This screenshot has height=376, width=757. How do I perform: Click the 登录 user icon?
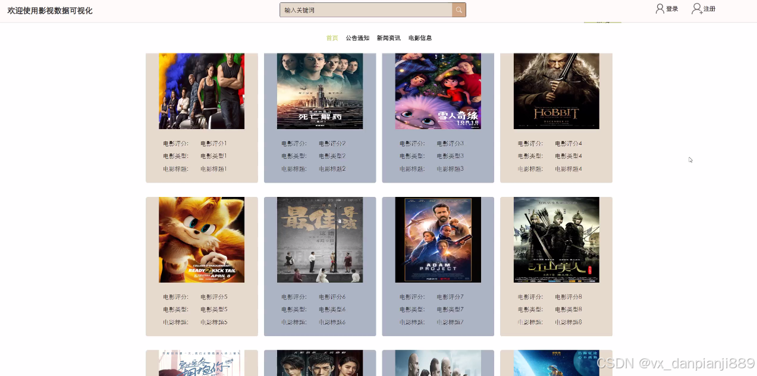(659, 9)
